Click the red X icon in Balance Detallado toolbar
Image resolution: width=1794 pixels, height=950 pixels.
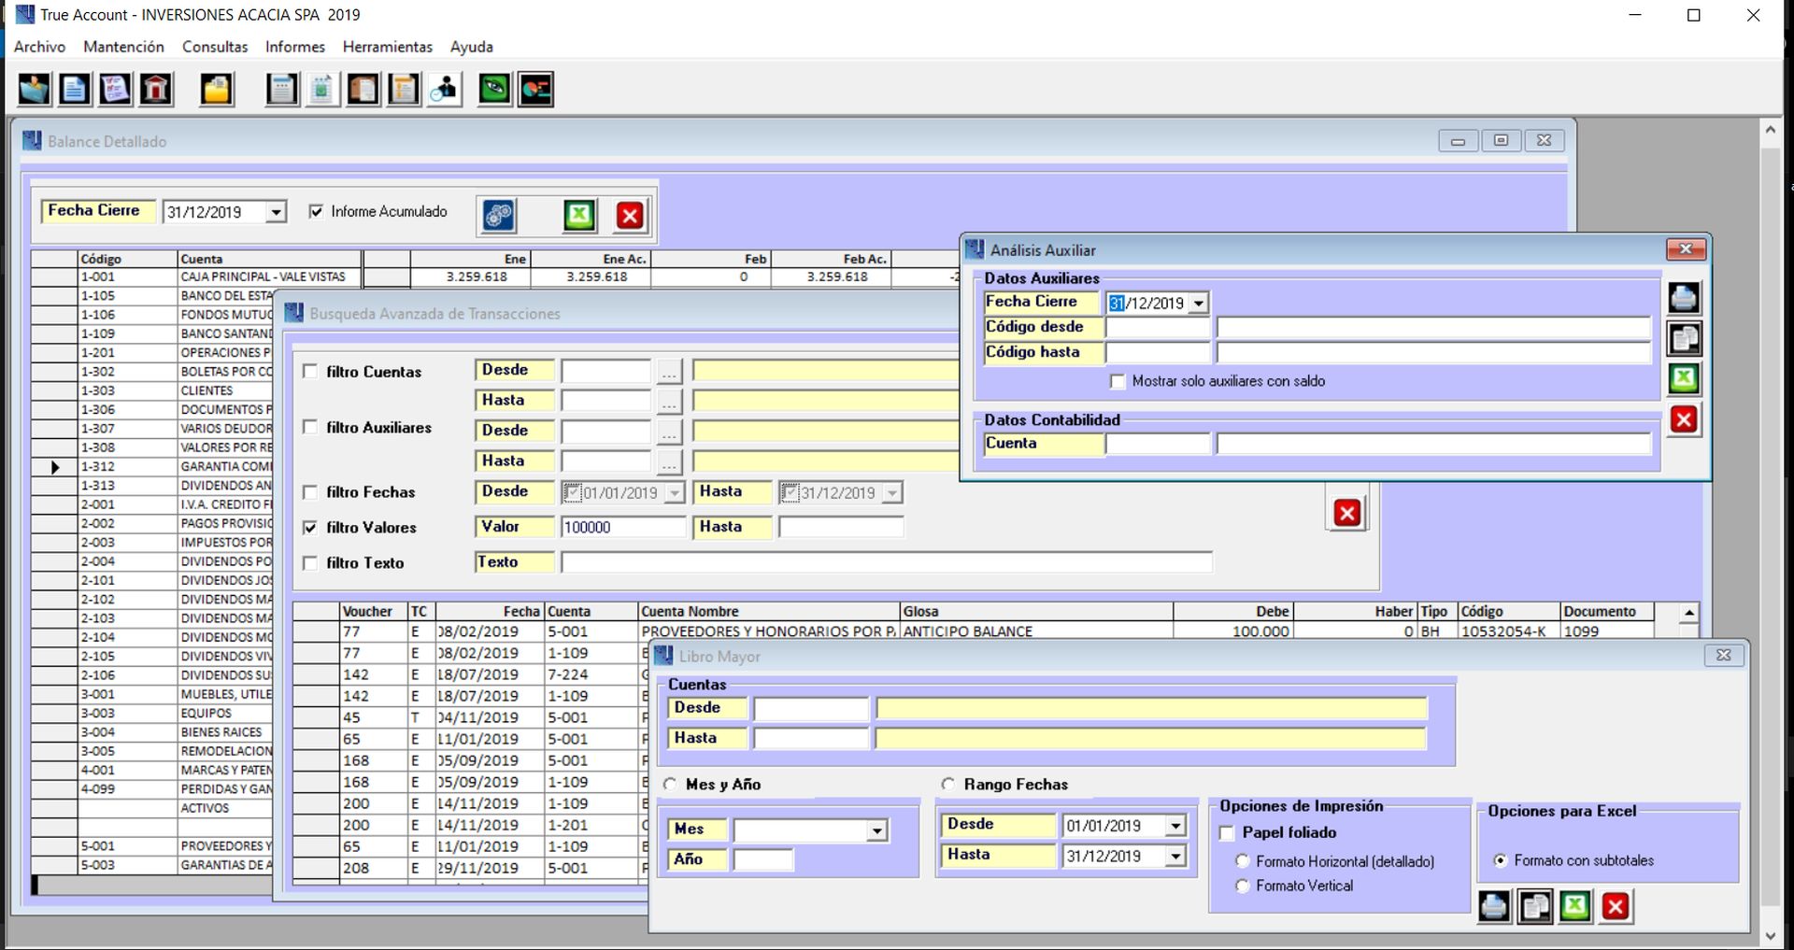[630, 215]
